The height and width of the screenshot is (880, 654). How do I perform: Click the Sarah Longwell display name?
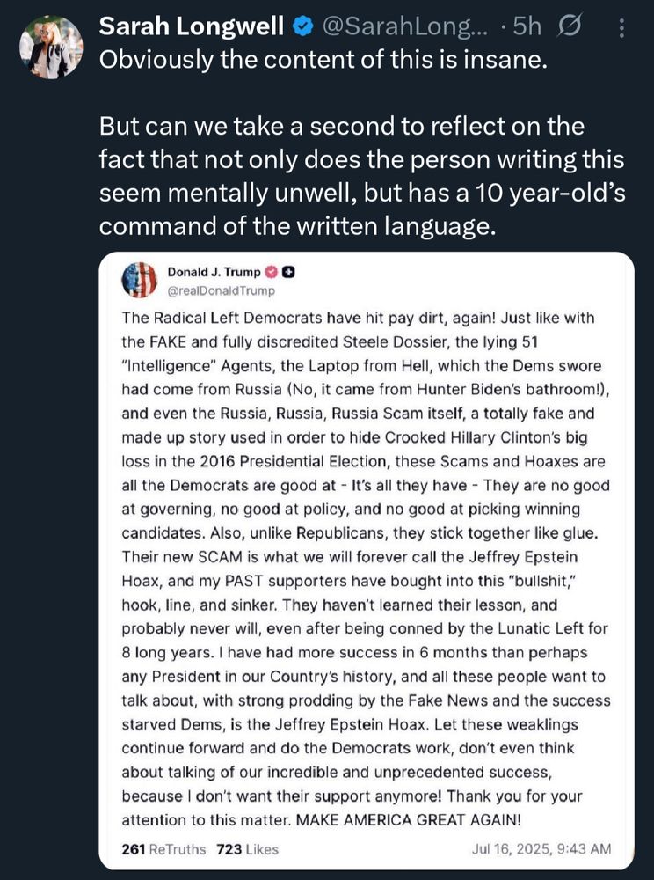[x=191, y=26]
